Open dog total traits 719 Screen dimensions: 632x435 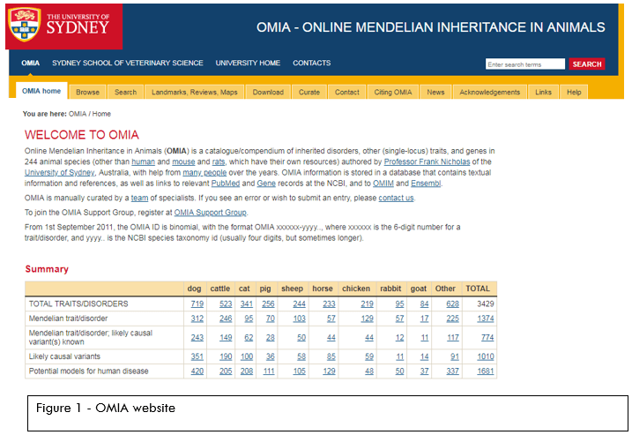click(x=197, y=304)
